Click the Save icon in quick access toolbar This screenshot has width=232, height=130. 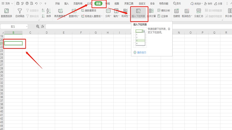18,3
